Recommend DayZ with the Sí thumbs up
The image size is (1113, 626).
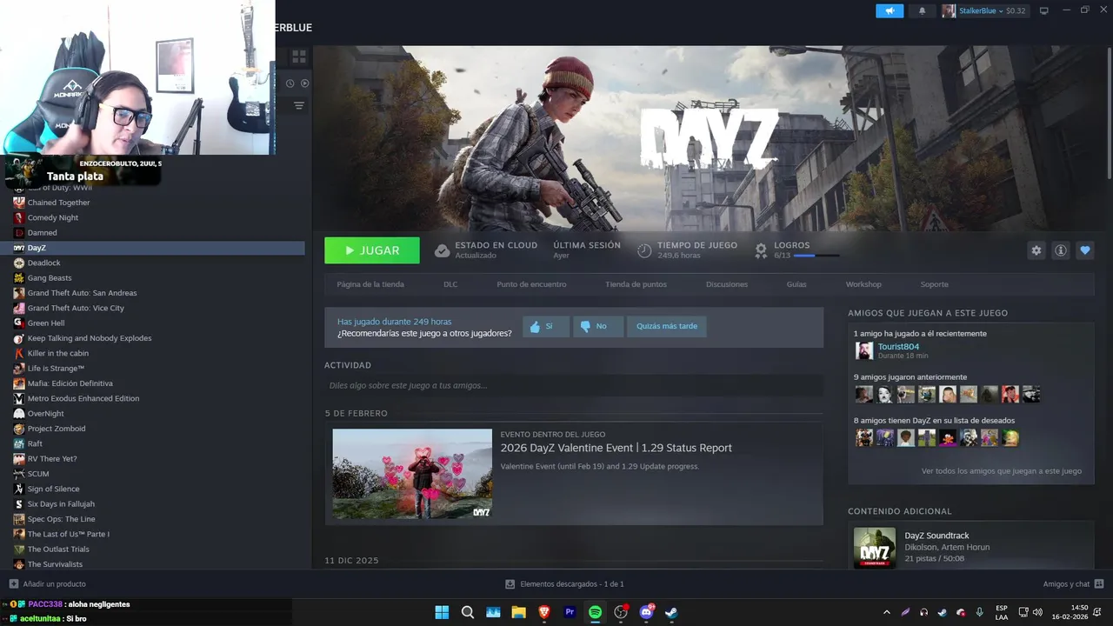(x=546, y=326)
